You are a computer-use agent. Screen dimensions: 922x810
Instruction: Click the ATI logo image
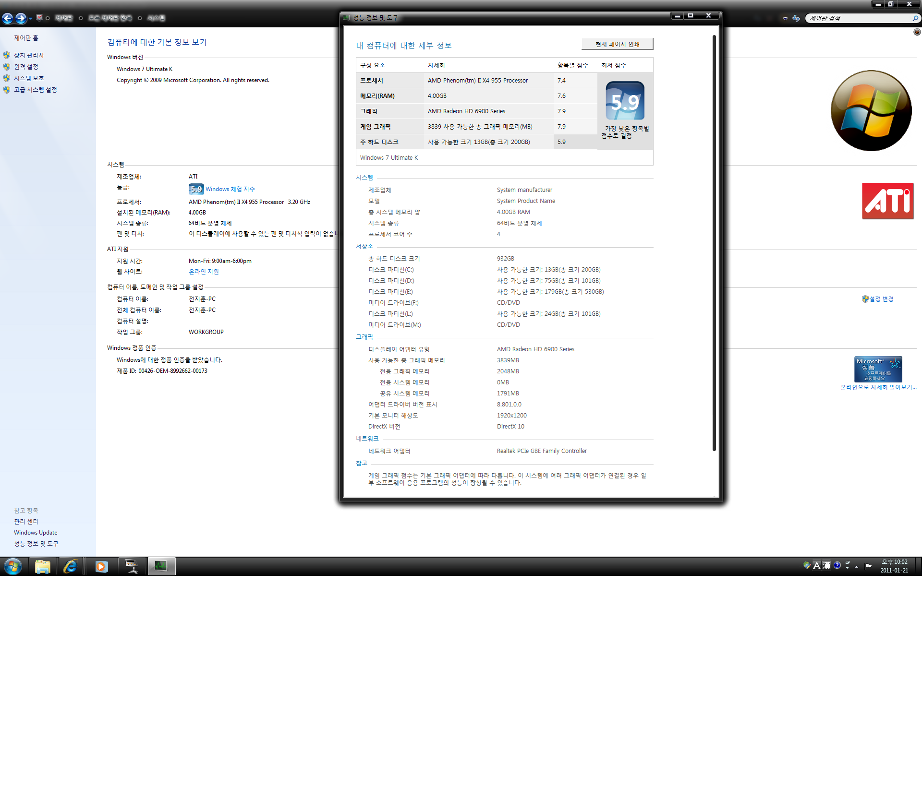pos(887,201)
